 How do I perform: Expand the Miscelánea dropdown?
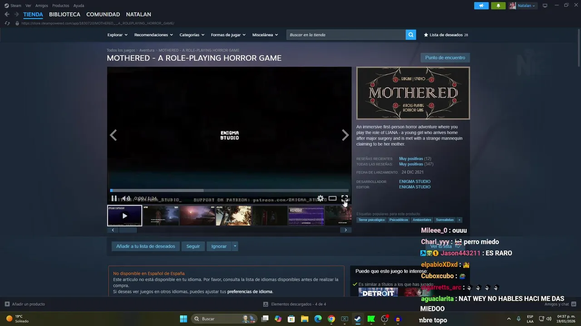tap(265, 35)
